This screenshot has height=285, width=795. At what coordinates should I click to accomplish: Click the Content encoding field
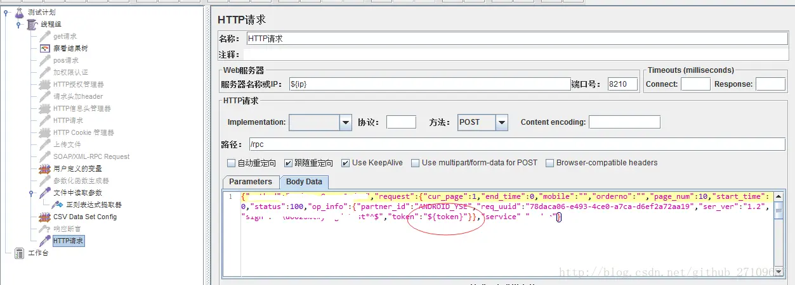tap(624, 122)
